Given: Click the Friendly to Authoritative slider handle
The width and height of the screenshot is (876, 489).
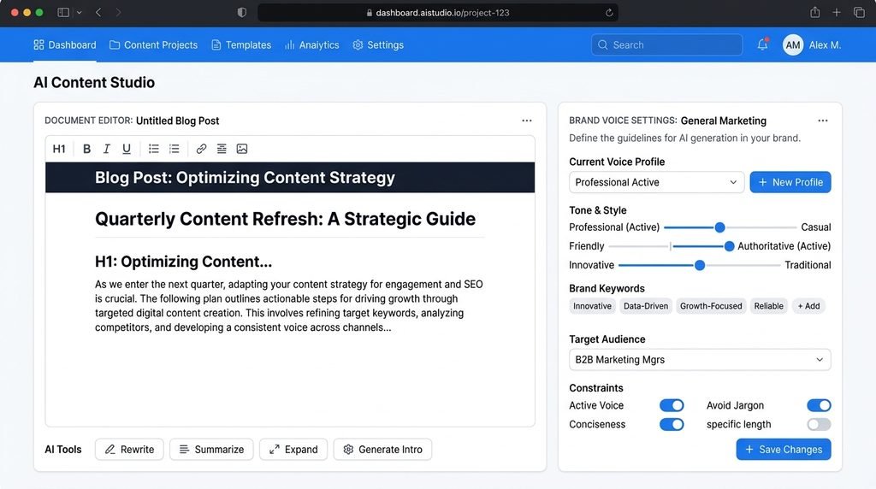Looking at the screenshot, I should 729,246.
